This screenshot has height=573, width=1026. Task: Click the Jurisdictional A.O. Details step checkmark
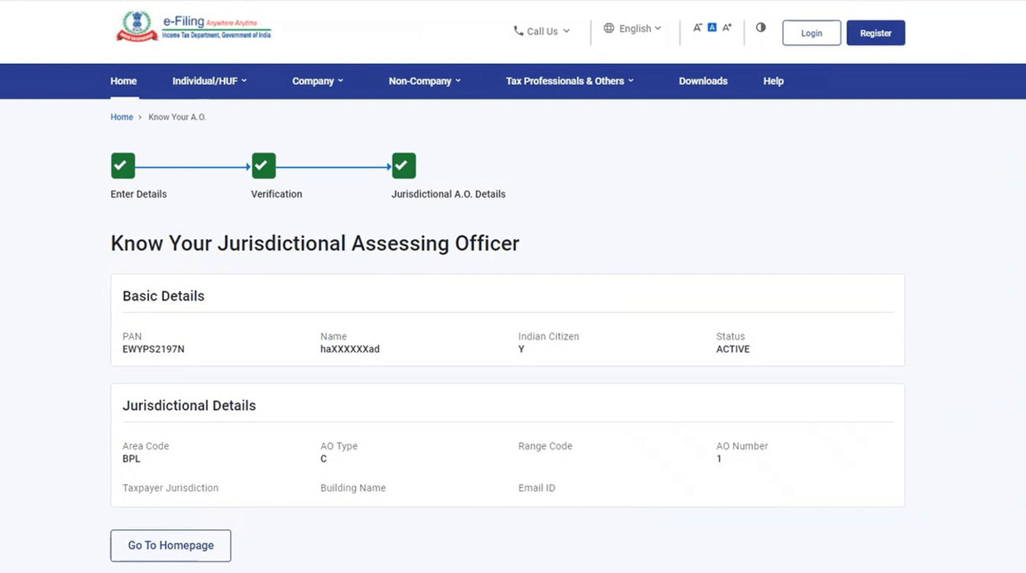[x=403, y=166]
